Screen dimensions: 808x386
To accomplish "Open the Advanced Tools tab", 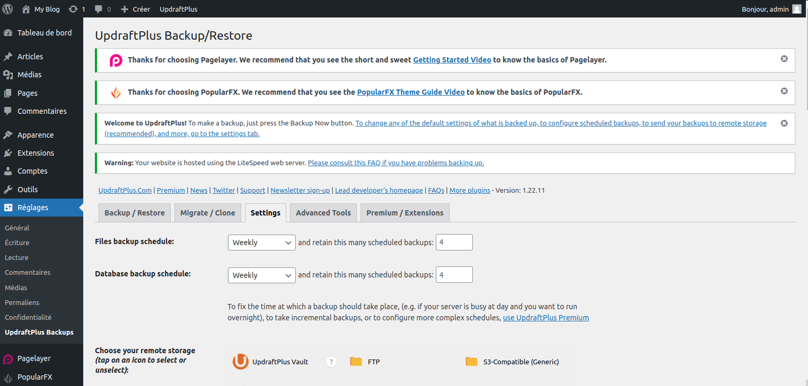I will coord(323,213).
